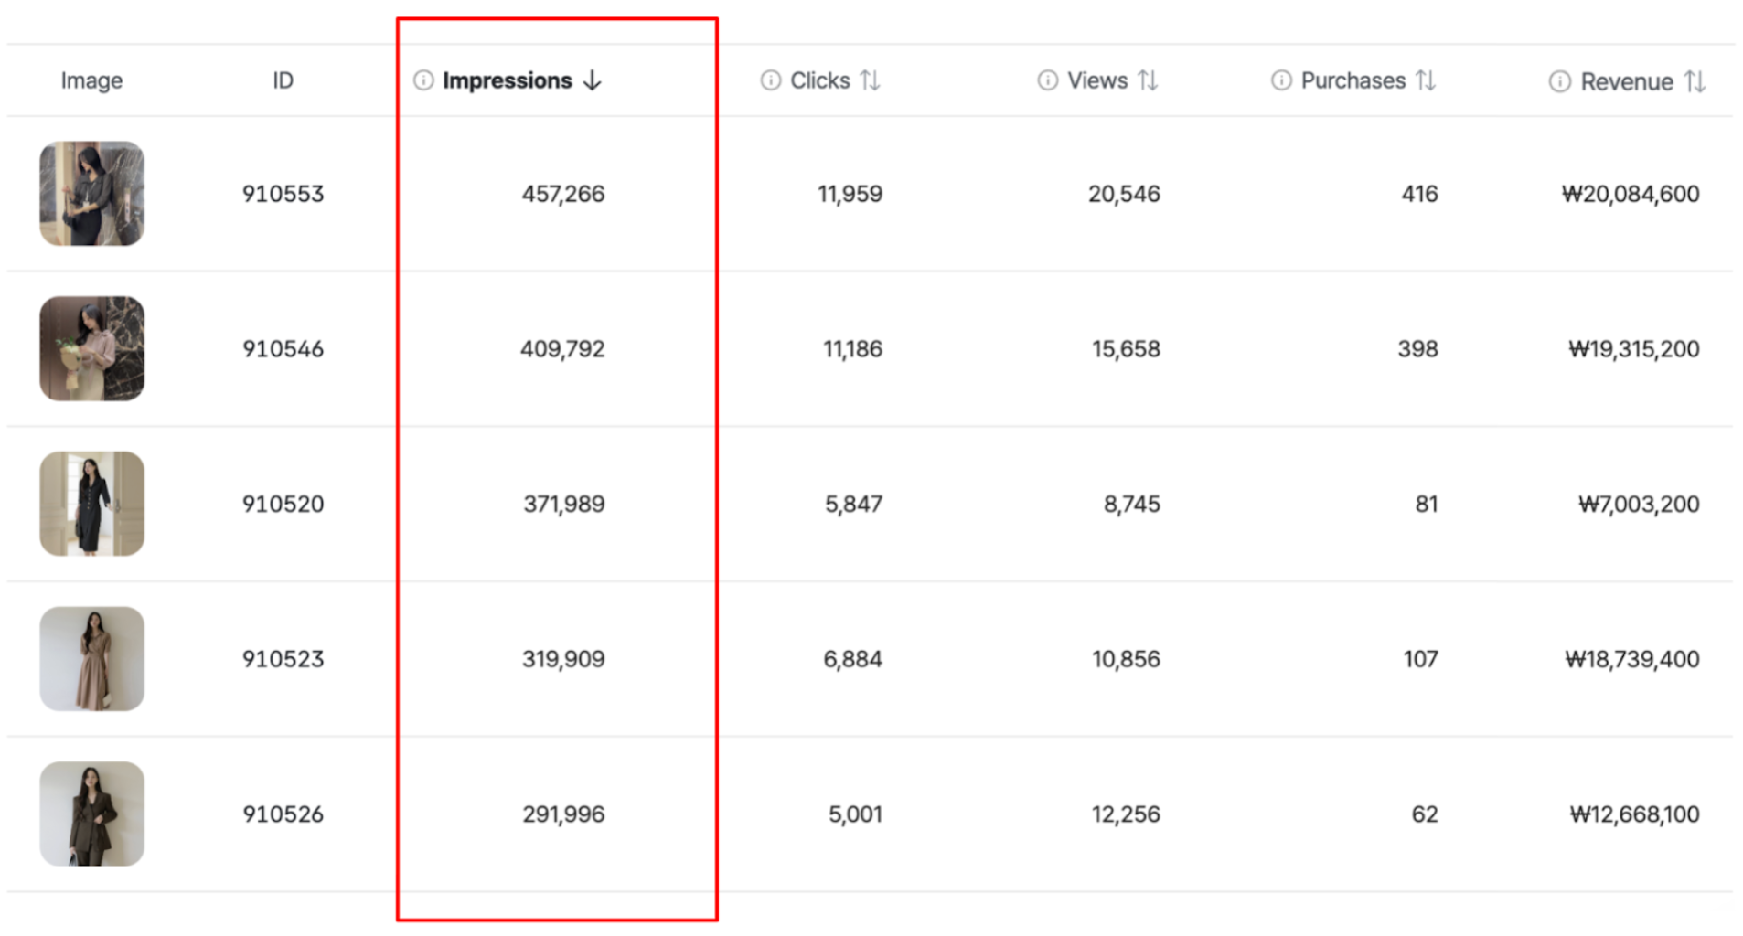The image size is (1743, 936).
Task: Select the revenue value ₩19,315,200
Action: click(x=1633, y=349)
